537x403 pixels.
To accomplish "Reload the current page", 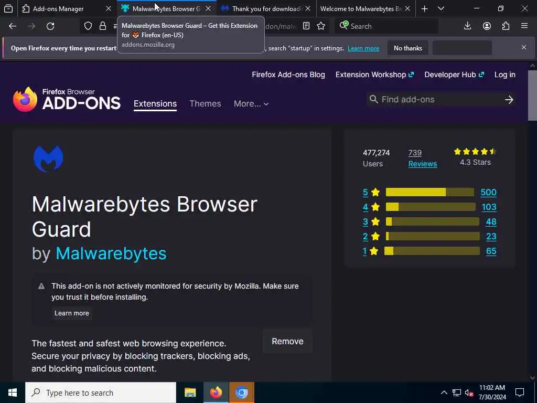I will pos(50,26).
